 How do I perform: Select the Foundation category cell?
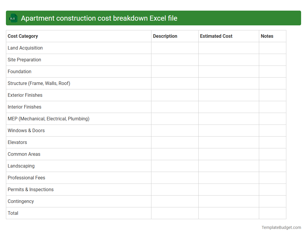pyautogui.click(x=19, y=71)
